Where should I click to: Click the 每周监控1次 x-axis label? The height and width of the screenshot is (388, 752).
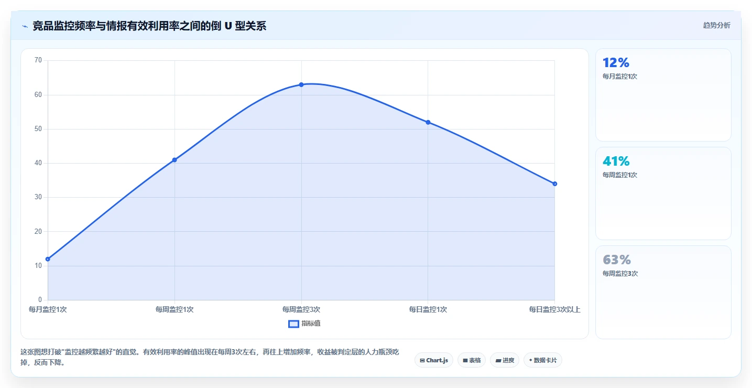tap(175, 309)
